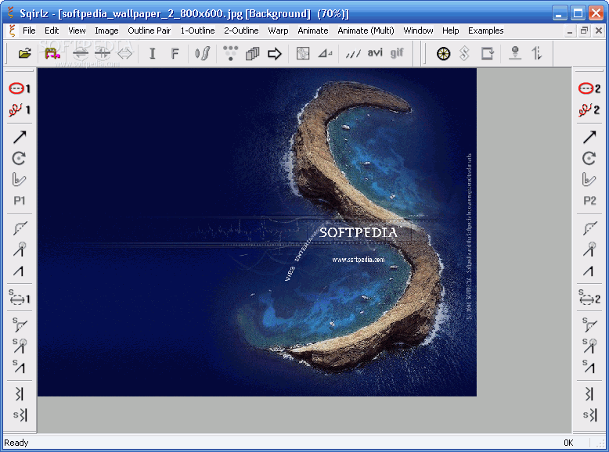Click the small triangle warp toolbar icon
The image size is (609, 452).
[325, 53]
